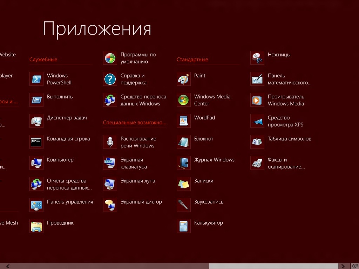Click the Диспетчер задач label

[67, 118]
